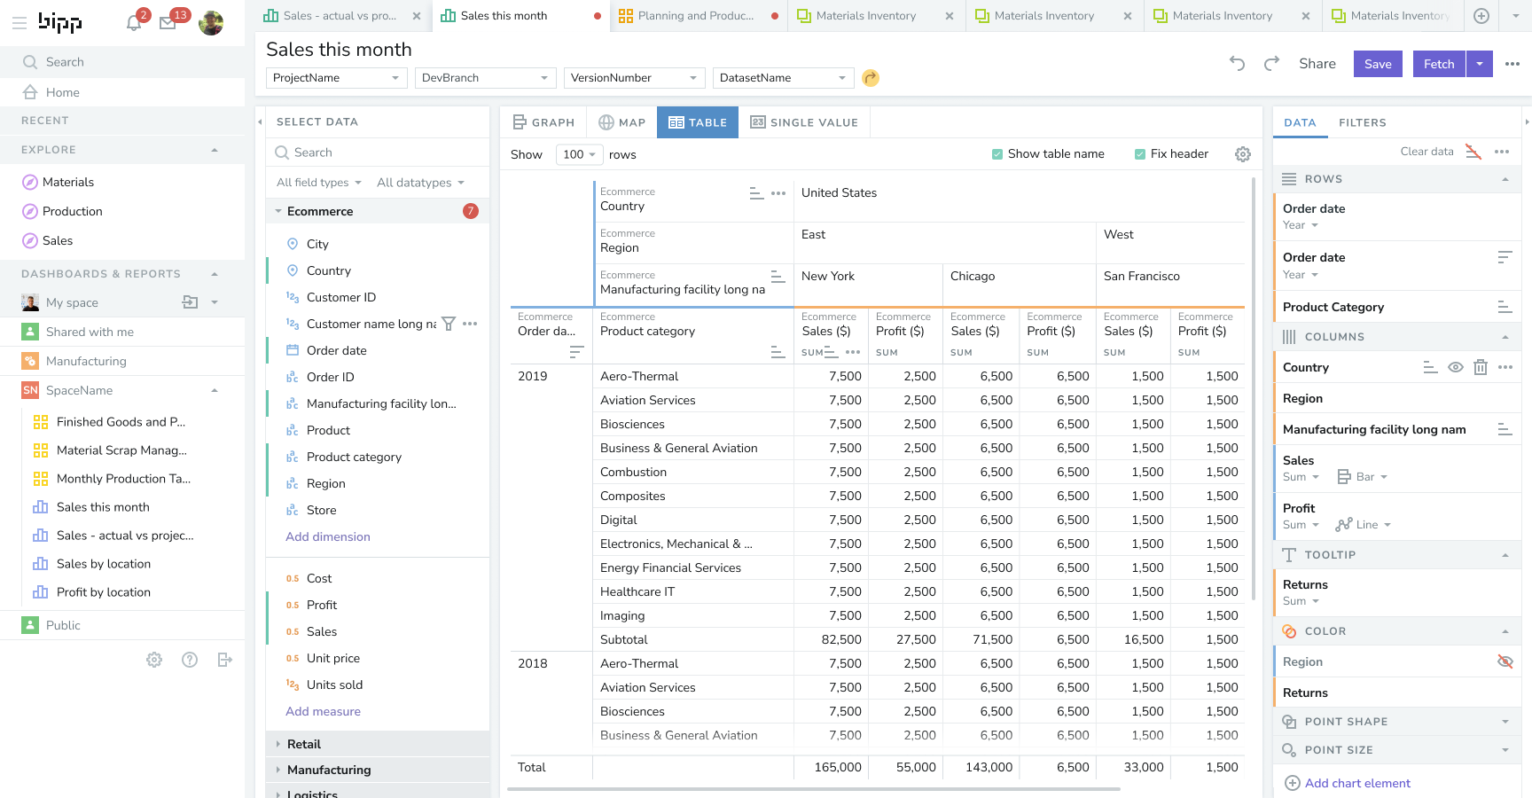Click the Clear data icon
Image resolution: width=1532 pixels, height=798 pixels.
[x=1473, y=152]
